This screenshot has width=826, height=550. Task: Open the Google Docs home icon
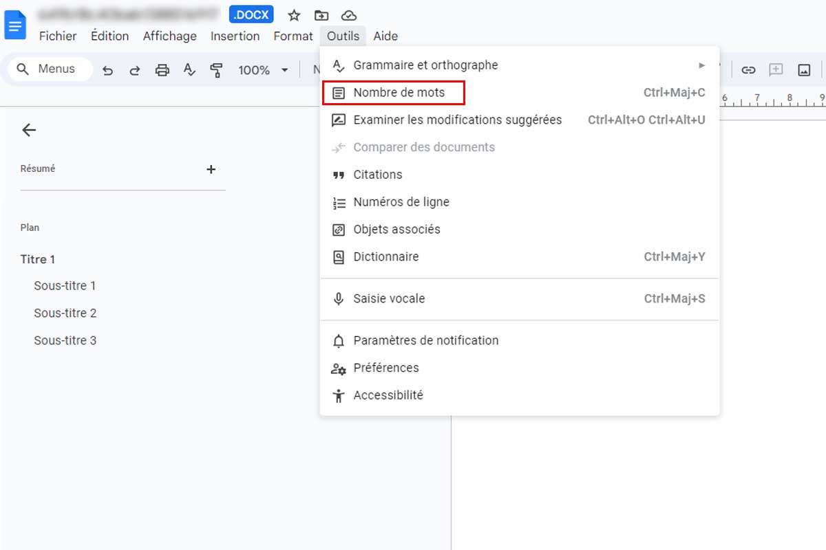[15, 26]
